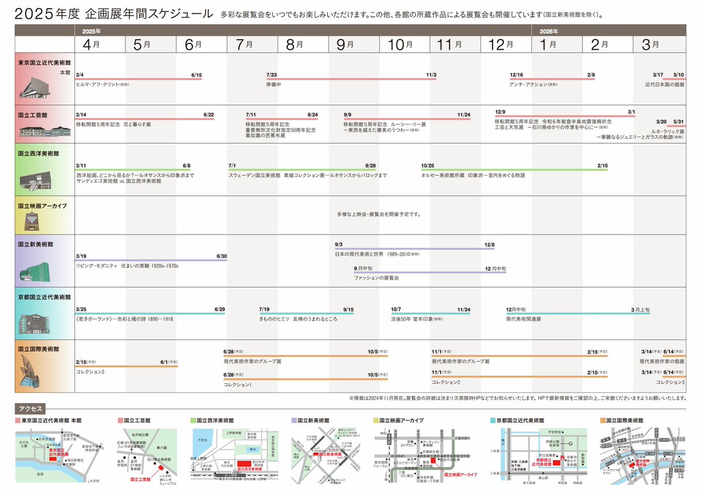The height and width of the screenshot is (493, 703).
Task: Click the purple bar spanning 3/19 to 6/30
Action: [x=151, y=261]
